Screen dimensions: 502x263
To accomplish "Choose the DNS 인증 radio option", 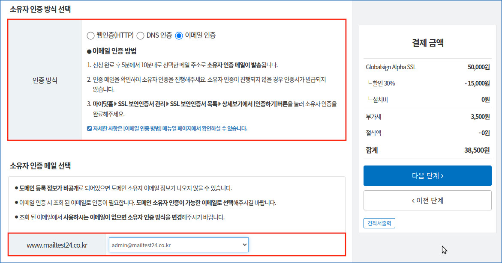I will tap(140, 35).
